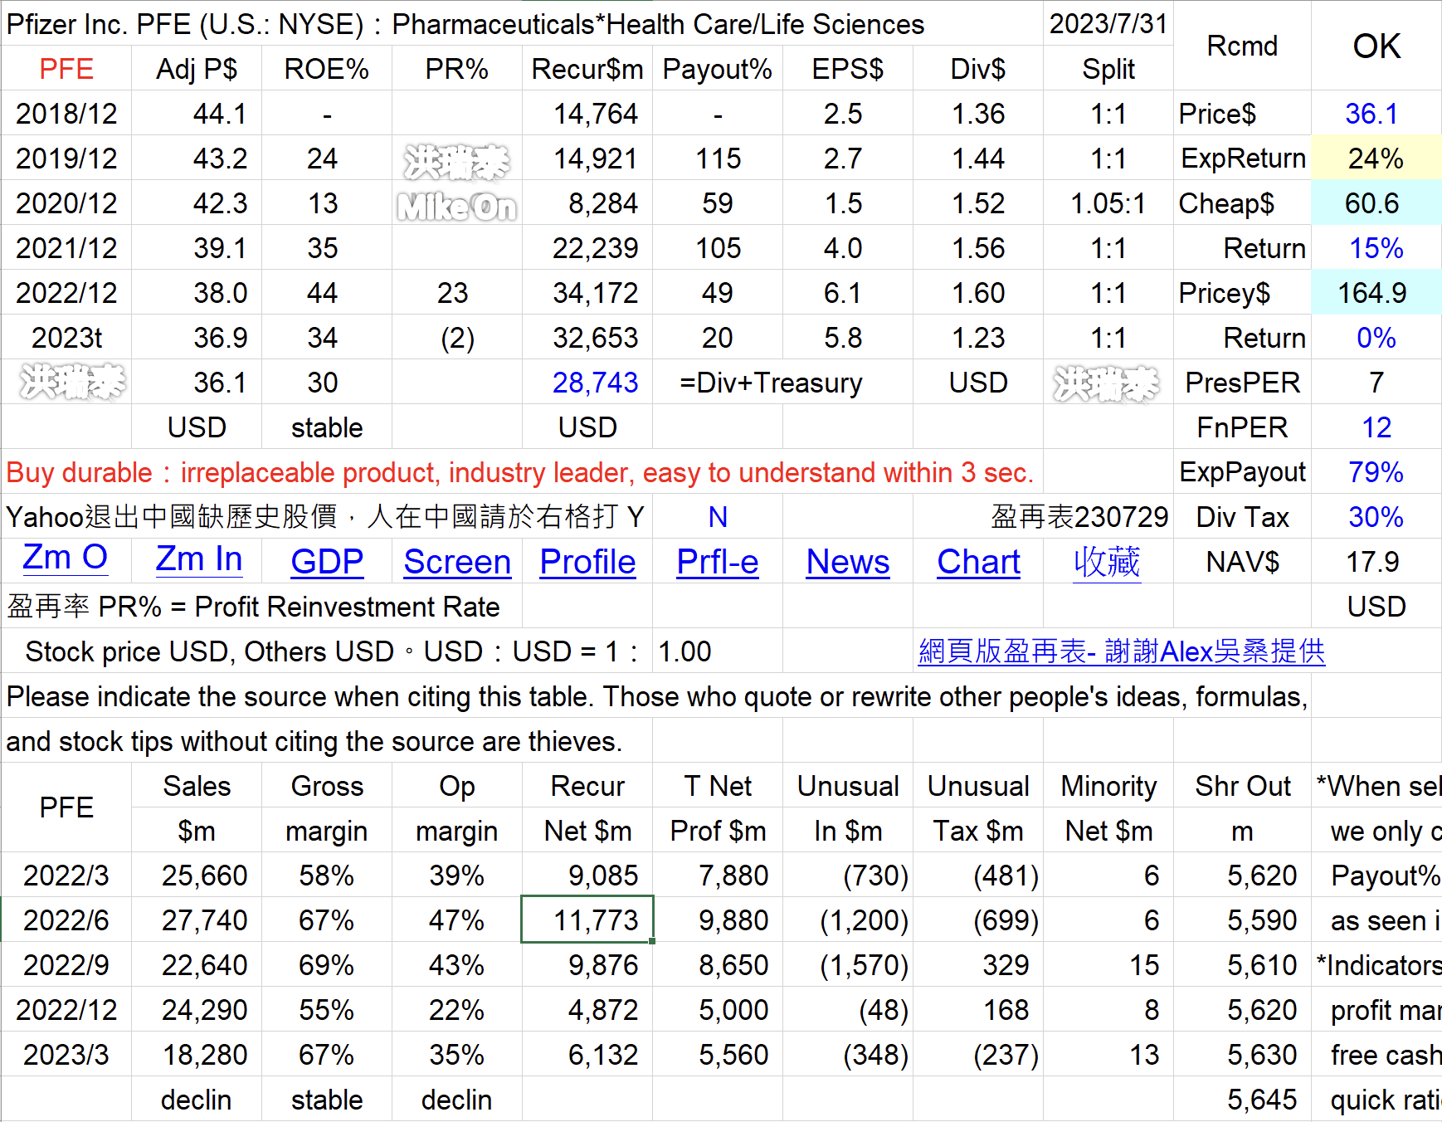The height and width of the screenshot is (1122, 1442).
Task: Click the ExpPayout 79% value
Action: pyautogui.click(x=1376, y=472)
